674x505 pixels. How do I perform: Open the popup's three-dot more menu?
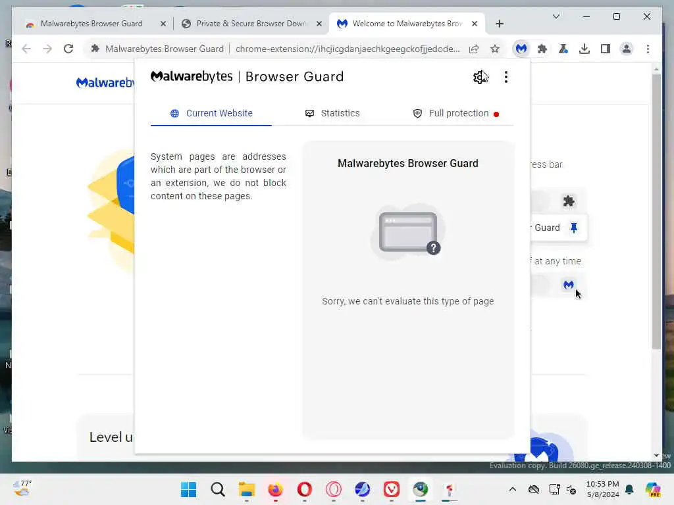tap(506, 78)
